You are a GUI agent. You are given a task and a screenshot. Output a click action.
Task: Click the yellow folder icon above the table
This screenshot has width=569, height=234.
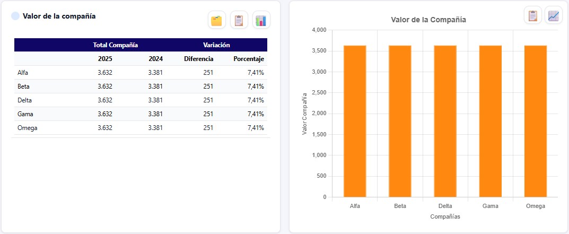click(217, 20)
